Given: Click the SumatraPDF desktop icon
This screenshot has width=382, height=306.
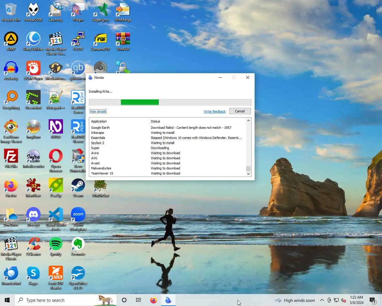Looking at the screenshot, I should tap(100, 41).
